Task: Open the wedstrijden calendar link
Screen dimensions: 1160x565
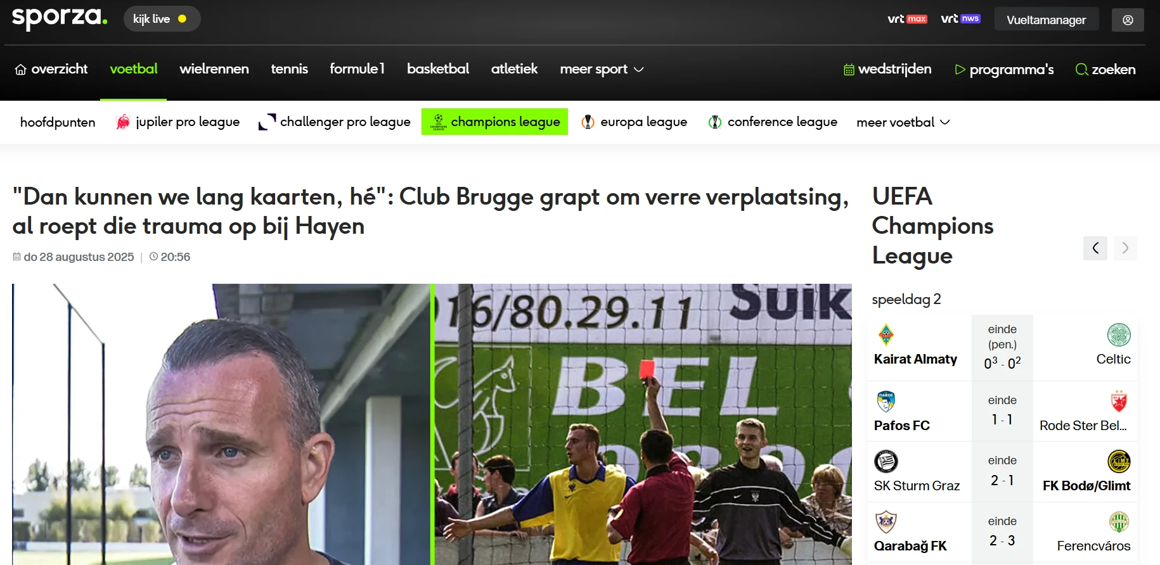Action: coord(887,69)
